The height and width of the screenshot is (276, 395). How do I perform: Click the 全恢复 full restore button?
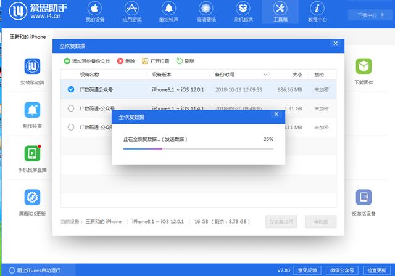click(321, 222)
